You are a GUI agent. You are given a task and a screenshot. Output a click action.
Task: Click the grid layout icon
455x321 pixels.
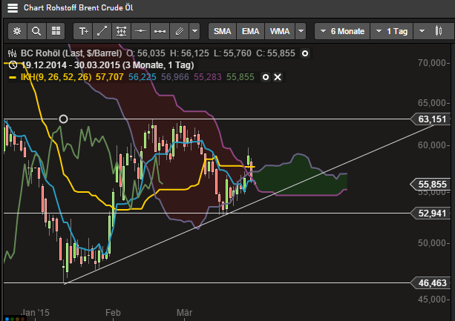[55, 32]
